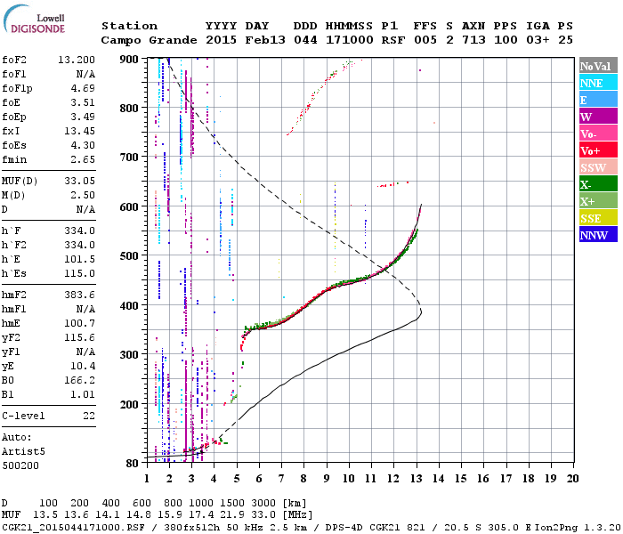Click the MUF 33.0 MHz table entry

(x=263, y=515)
